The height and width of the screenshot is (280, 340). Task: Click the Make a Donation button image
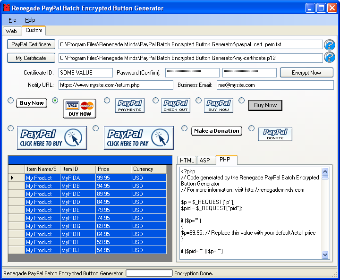pos(217,131)
